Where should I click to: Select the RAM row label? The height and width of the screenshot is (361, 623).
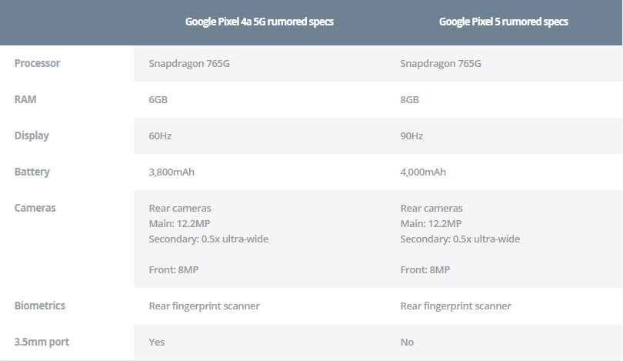pyautogui.click(x=25, y=99)
